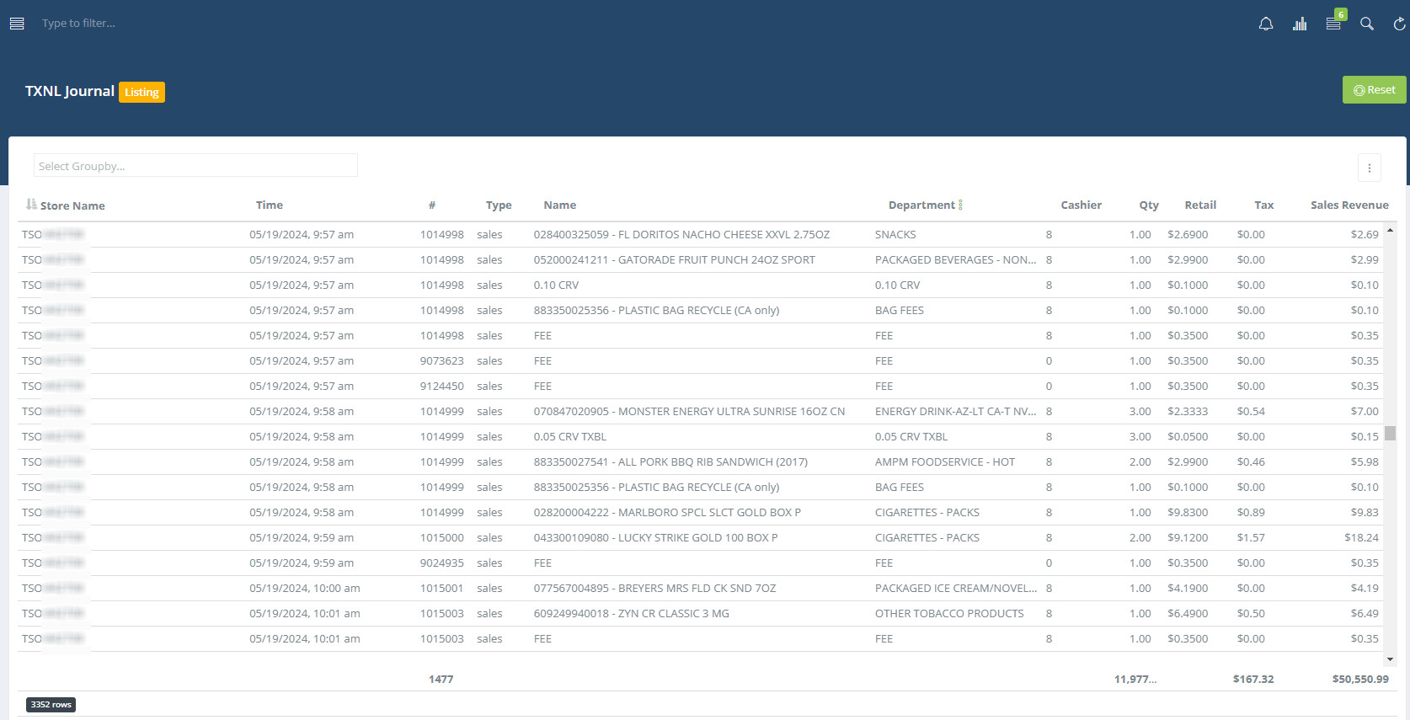Open notifications bell icon
The width and height of the screenshot is (1410, 720).
point(1265,24)
